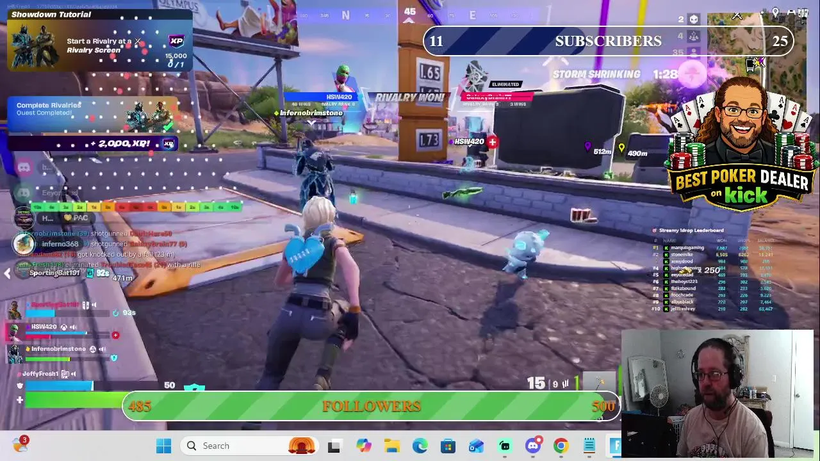Open Task View from the taskbar

point(334,446)
